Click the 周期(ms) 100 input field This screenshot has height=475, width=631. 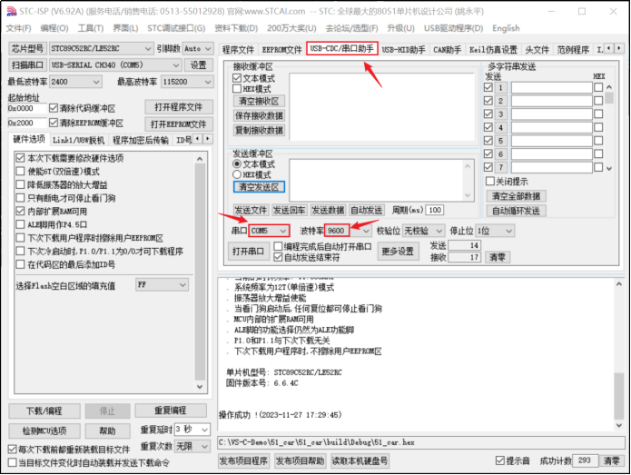click(435, 210)
